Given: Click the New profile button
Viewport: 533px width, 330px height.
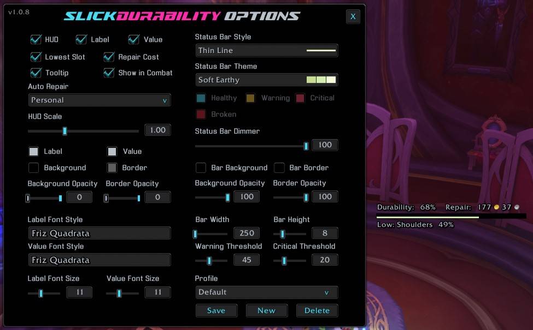Looking at the screenshot, I should pos(267,310).
